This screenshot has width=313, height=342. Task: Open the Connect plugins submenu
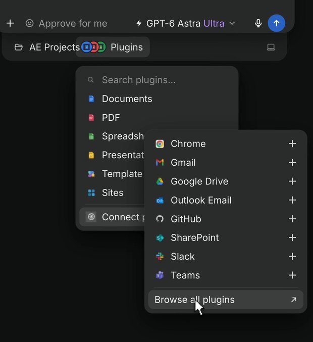click(112, 217)
